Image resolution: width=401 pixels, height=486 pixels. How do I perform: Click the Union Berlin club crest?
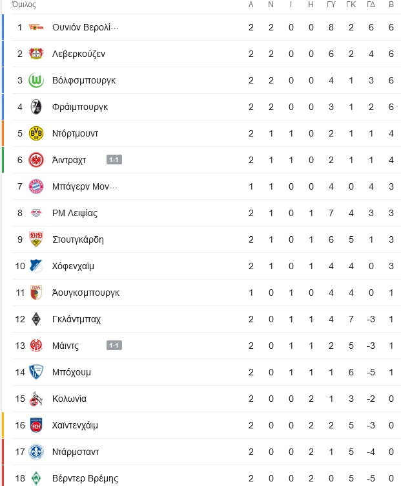tap(36, 27)
